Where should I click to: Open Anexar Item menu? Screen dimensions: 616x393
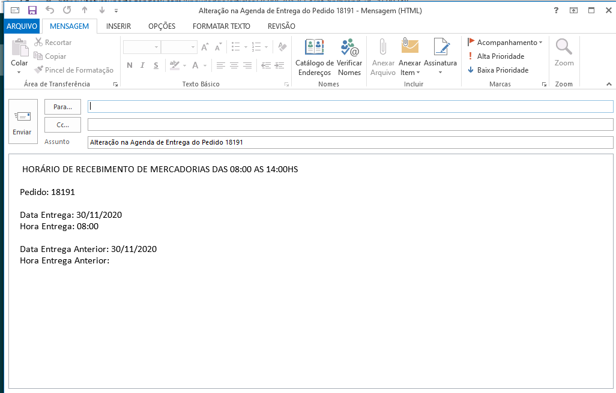[409, 58]
